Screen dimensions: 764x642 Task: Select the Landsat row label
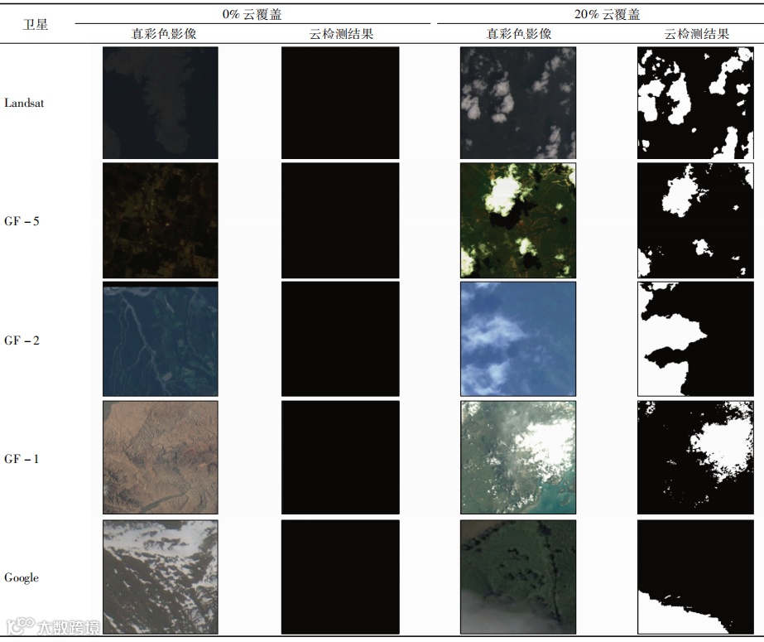coord(24,103)
